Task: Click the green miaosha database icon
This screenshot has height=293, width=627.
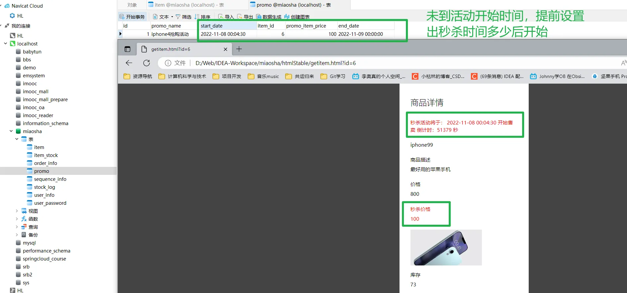Action: coord(18,131)
